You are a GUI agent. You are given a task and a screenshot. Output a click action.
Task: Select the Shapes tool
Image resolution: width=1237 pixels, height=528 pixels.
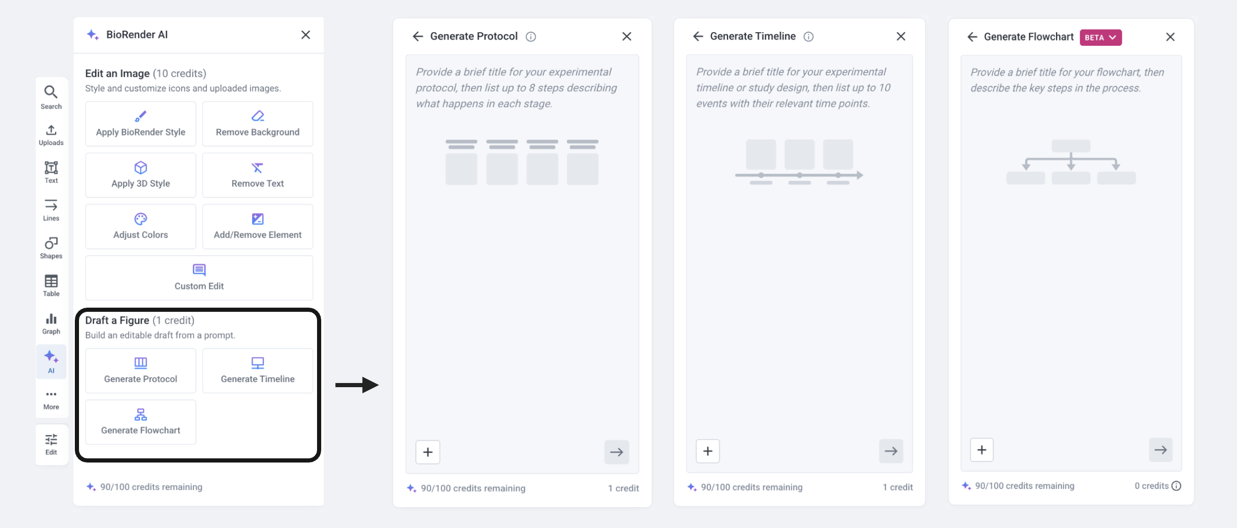pos(51,248)
